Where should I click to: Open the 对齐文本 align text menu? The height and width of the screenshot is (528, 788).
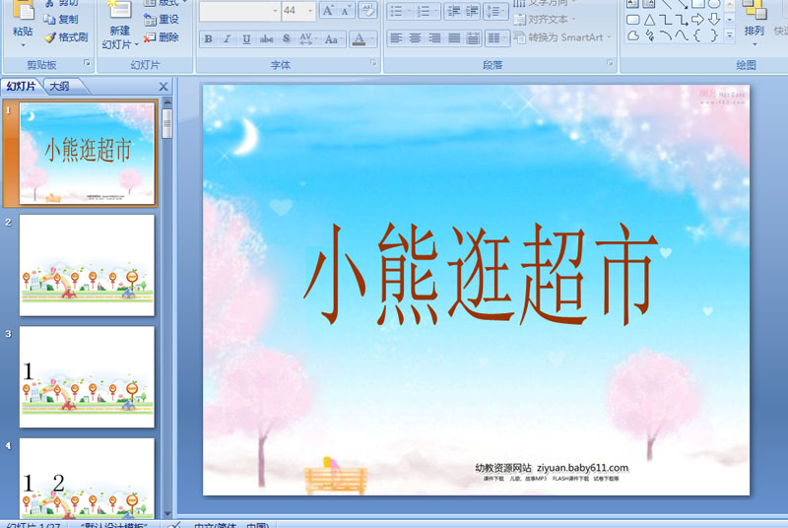[545, 20]
